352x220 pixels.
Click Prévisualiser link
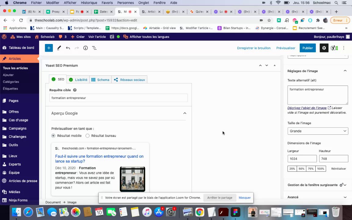286,48
